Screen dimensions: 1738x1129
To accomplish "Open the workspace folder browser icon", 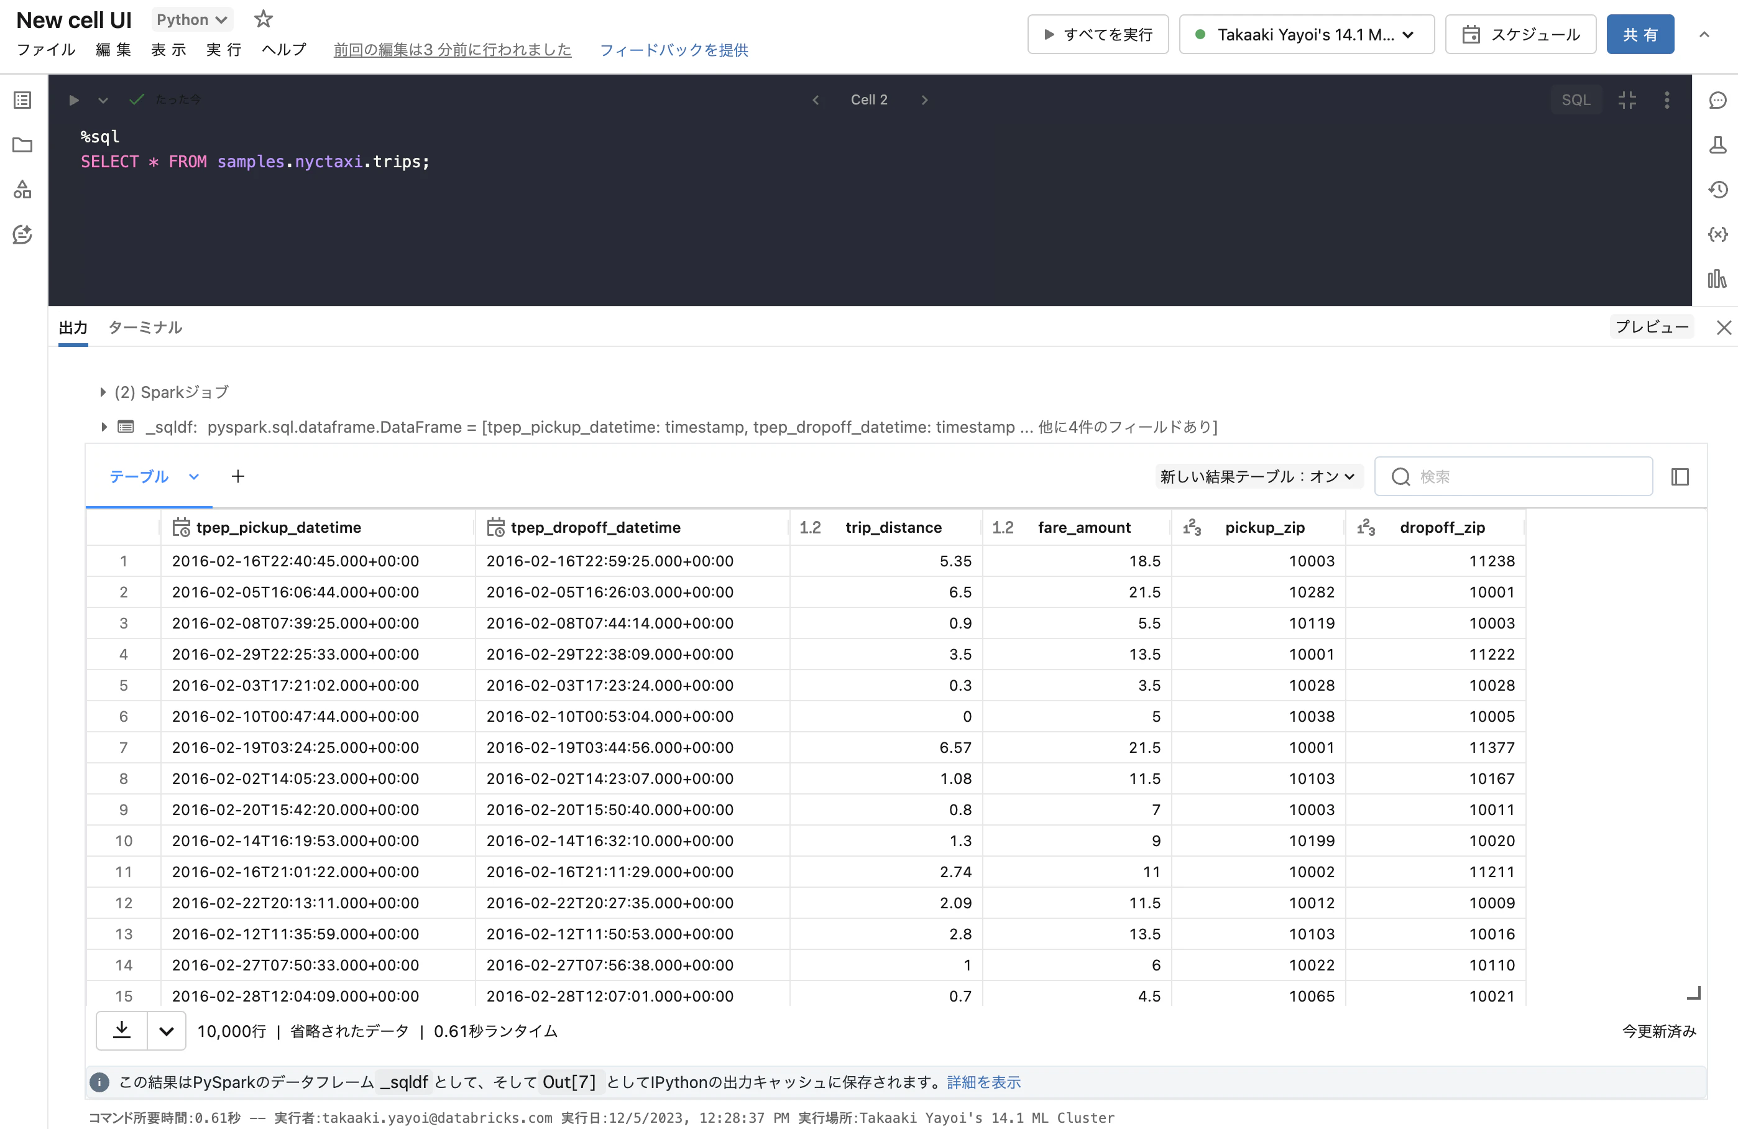I will tap(22, 145).
